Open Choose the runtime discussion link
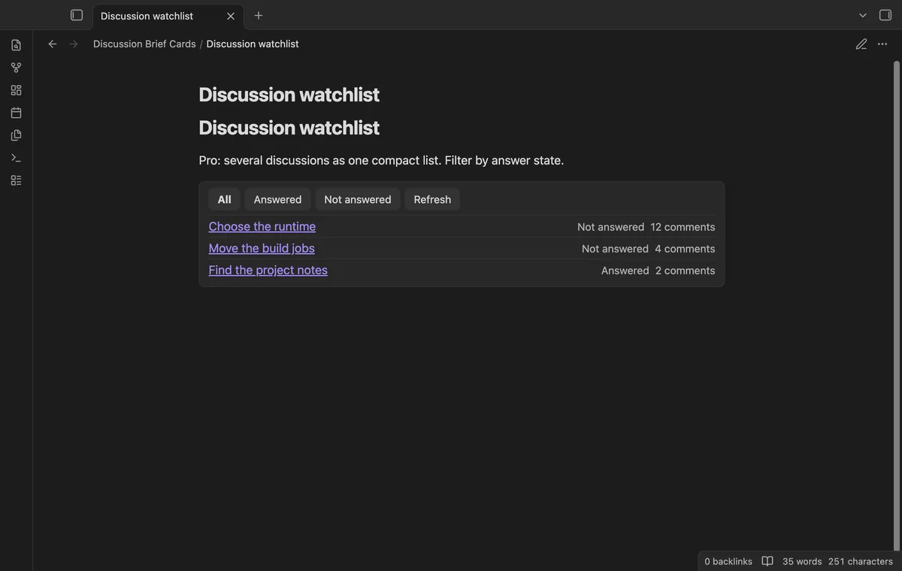902x571 pixels. [262, 226]
